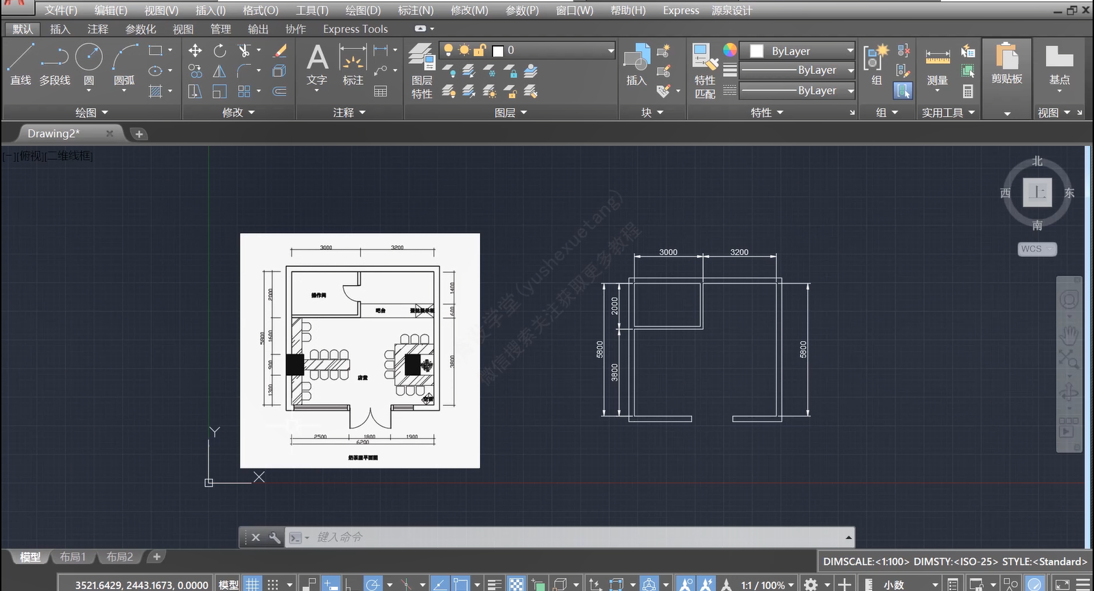Select the Mirror tool

point(219,71)
